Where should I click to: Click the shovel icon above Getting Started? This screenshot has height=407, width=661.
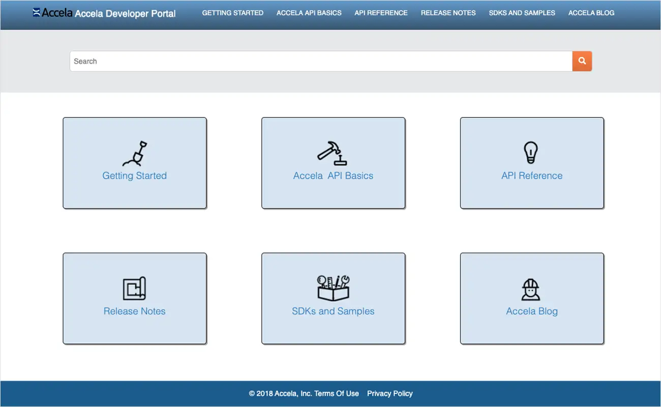135,154
